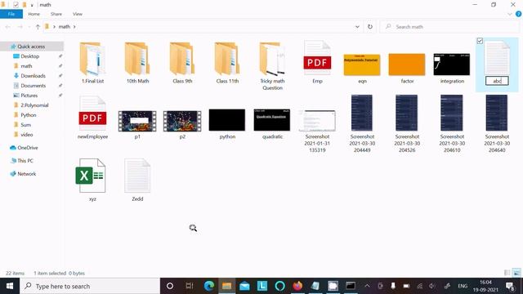Open the 10th Math folder
The image size is (523, 294).
point(137,63)
